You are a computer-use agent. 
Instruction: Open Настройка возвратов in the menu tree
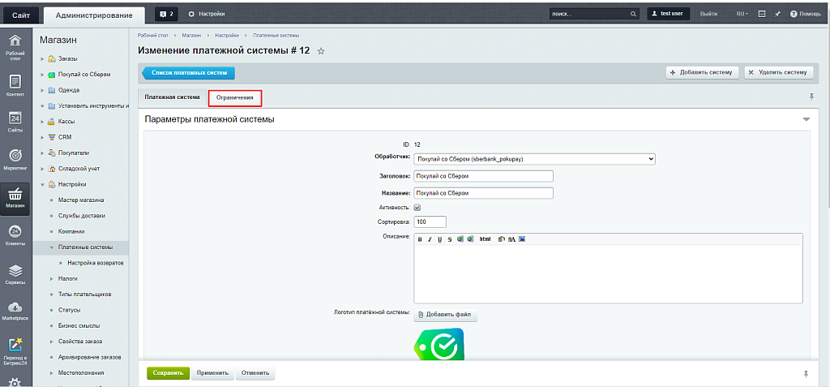coord(96,263)
